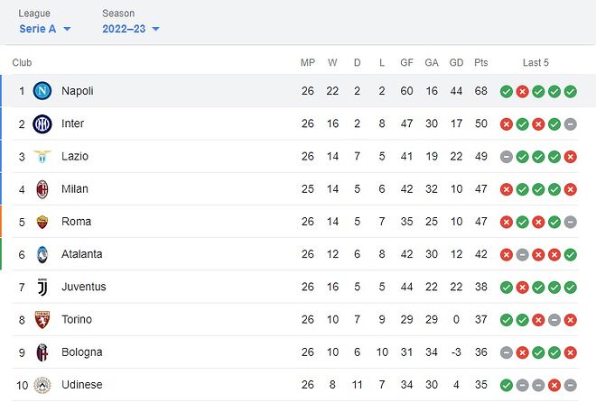Screen dimensions: 596x402
Task: Click the Torino bull crest icon
Action: pos(42,319)
